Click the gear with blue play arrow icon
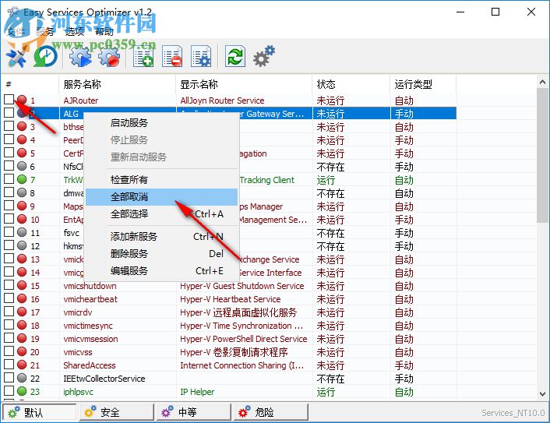Screen dimensions: 550x423 point(80,56)
